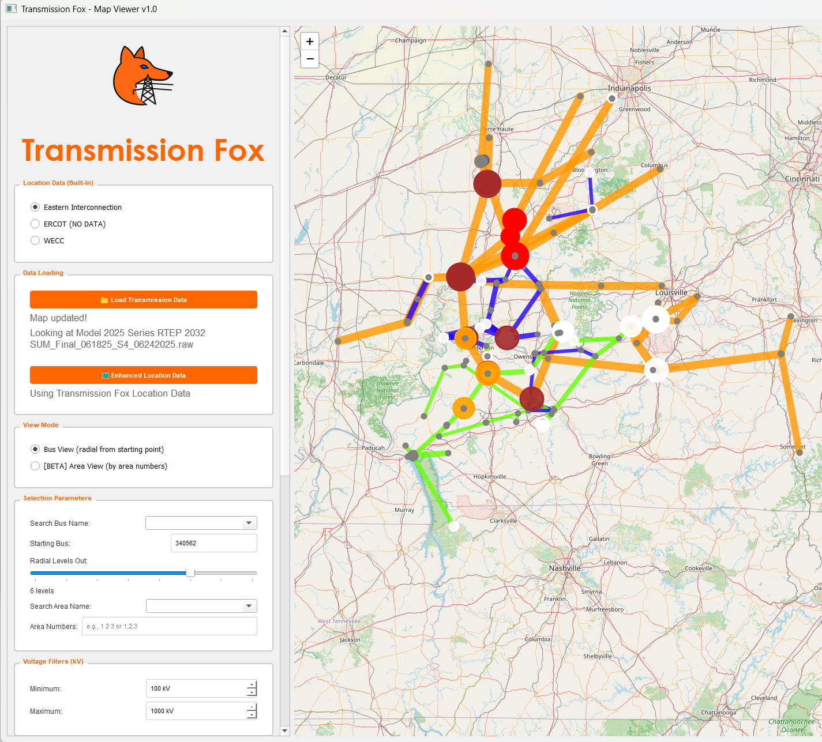Select the ERCOT (NO DATA) option
The image size is (822, 742).
click(35, 224)
